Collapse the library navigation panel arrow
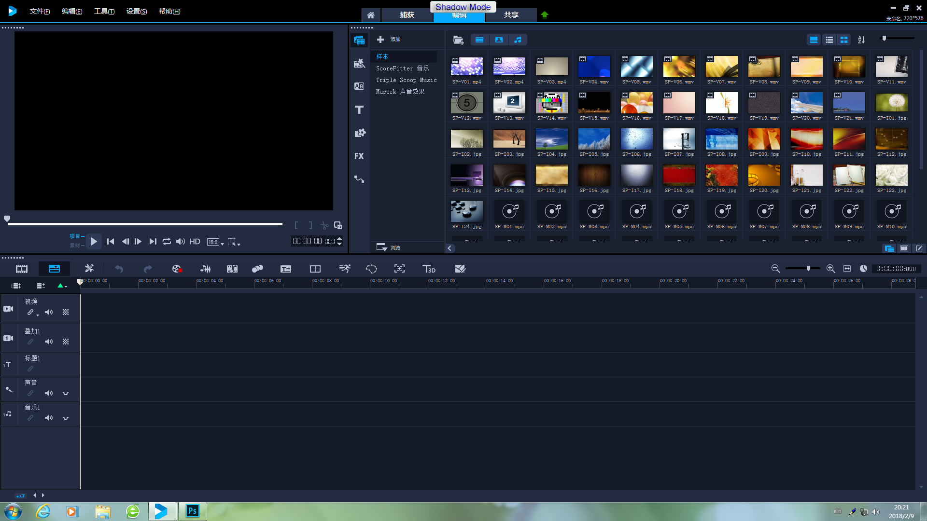927x521 pixels. 449,248
